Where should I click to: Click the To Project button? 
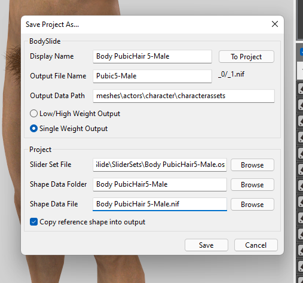click(246, 57)
